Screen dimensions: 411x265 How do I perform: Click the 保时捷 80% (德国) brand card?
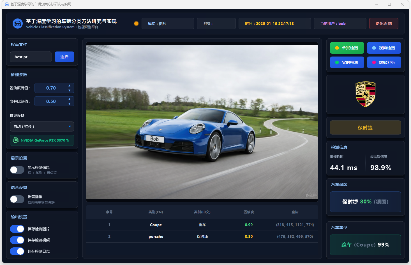[x=366, y=202]
